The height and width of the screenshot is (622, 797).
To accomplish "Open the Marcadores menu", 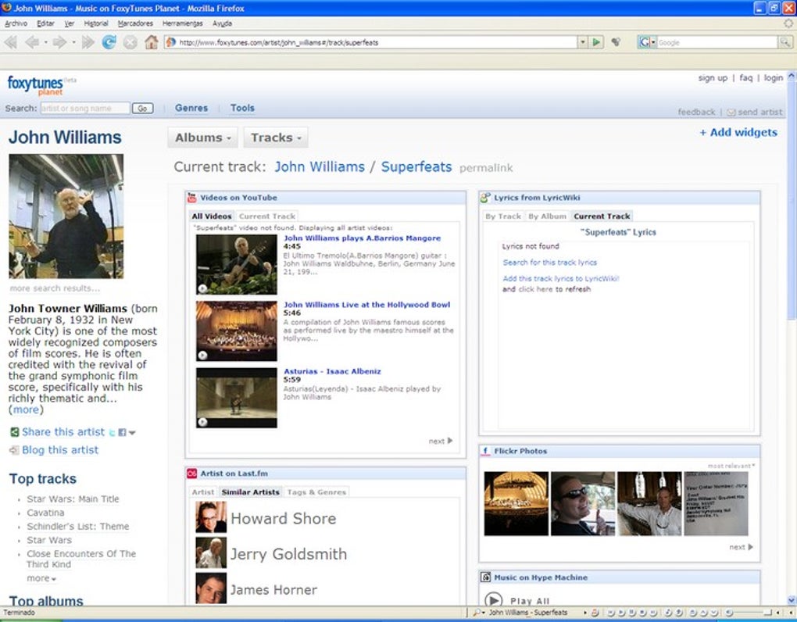I will click(135, 23).
